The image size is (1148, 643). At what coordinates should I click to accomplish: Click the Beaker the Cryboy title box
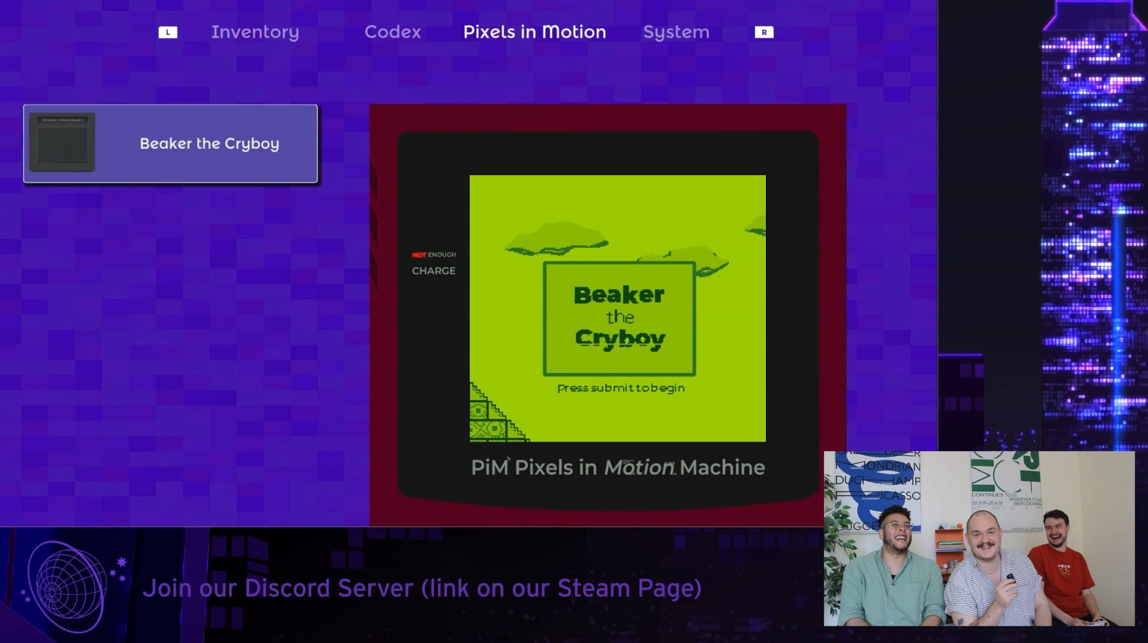pyautogui.click(x=619, y=319)
